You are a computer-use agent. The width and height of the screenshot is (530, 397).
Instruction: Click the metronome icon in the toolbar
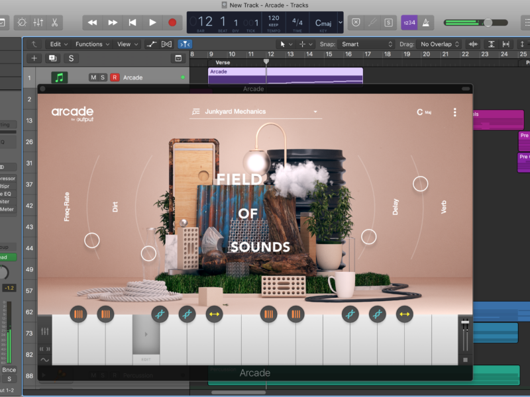(x=426, y=22)
